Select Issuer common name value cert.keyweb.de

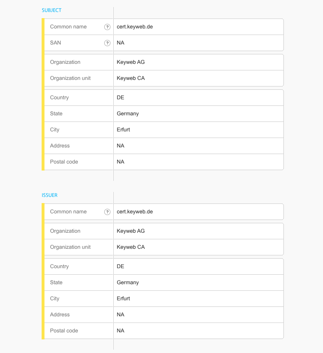(x=135, y=212)
